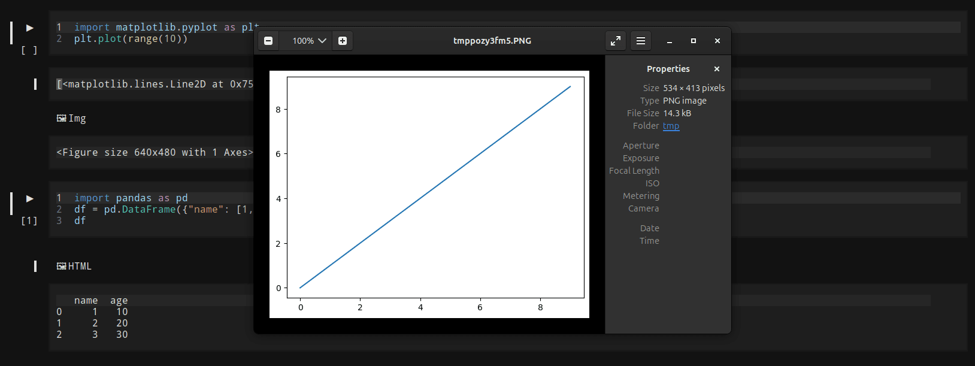Viewport: 975px width, 366px height.
Task: Close the Properties sidebar
Action: tap(717, 69)
